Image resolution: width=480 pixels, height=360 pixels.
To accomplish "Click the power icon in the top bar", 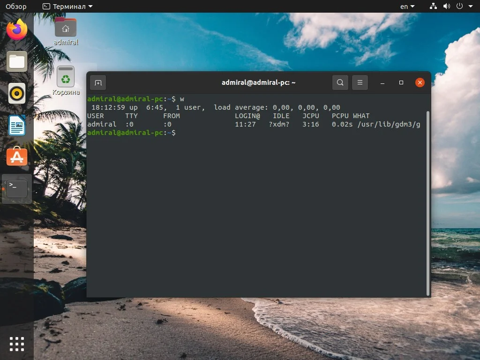I will click(x=459, y=6).
